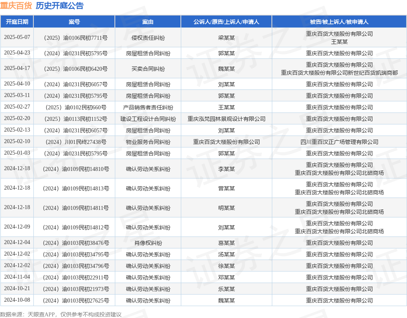Viewport: 407px width, 318px height.
Task: Click the 数据来源 天眼查APP footer note
Action: click(x=61, y=314)
